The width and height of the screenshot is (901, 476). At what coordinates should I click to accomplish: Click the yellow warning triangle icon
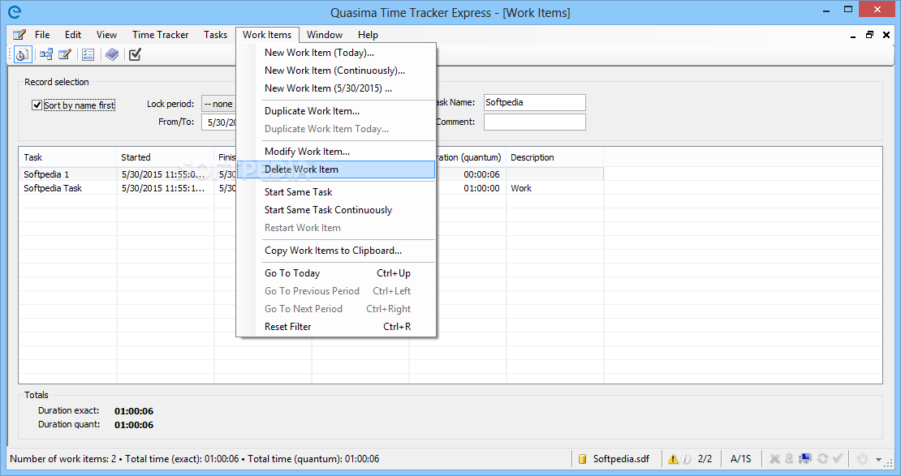[673, 459]
